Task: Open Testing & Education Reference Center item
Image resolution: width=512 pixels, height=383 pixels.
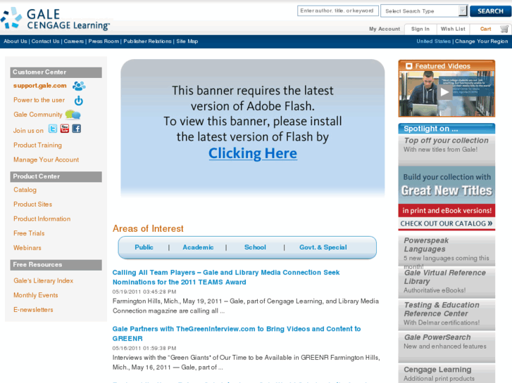Action: coord(447,314)
